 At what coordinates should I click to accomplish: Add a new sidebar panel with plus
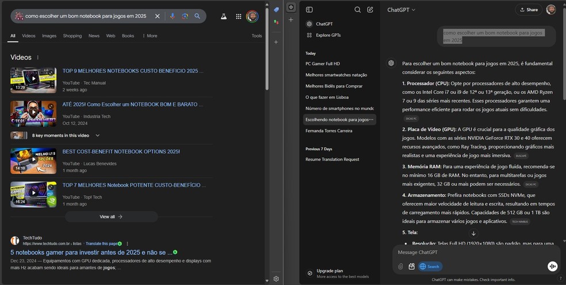click(291, 20)
